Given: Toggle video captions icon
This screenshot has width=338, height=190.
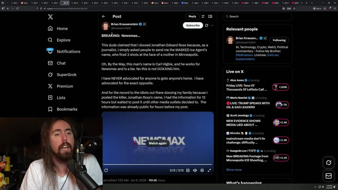Looking at the screenshot, I should (x=188, y=170).
